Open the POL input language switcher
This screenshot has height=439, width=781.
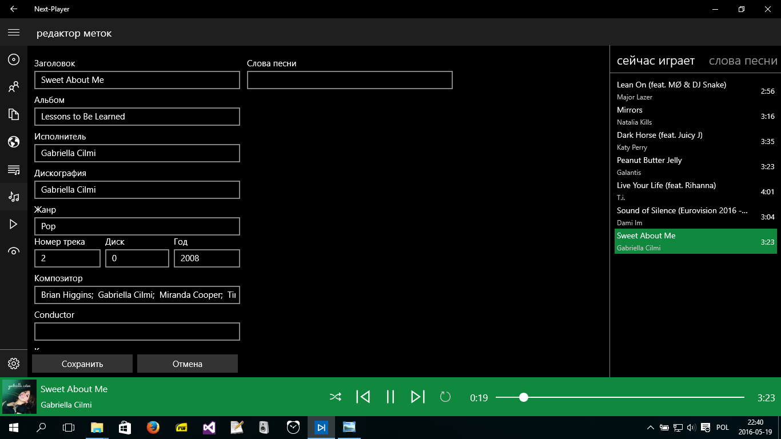pyautogui.click(x=722, y=427)
